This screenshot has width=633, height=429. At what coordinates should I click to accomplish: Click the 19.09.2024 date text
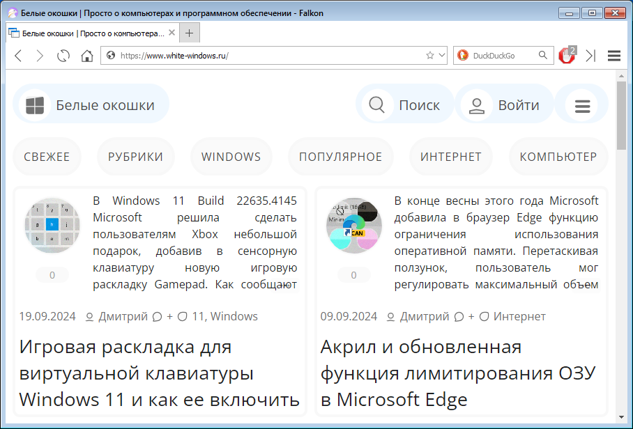point(47,316)
